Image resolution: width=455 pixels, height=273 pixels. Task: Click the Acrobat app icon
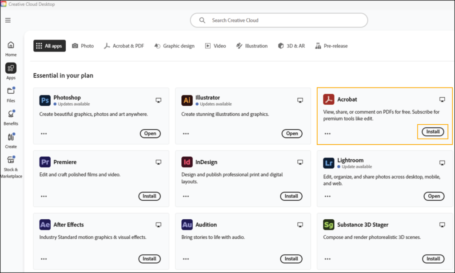pyautogui.click(x=328, y=99)
